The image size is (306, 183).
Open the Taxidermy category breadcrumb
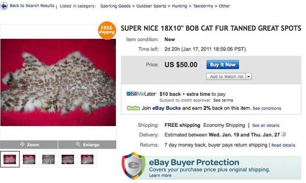click(x=203, y=6)
